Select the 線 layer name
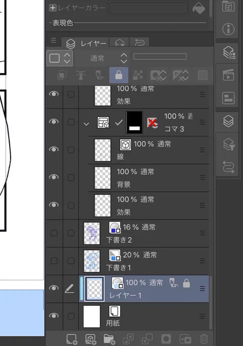This screenshot has width=243, height=346. point(120,157)
